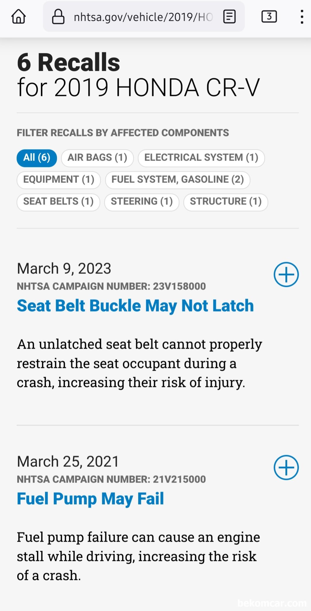Open Seat Belt Buckle May Not Latch link

pyautogui.click(x=135, y=306)
